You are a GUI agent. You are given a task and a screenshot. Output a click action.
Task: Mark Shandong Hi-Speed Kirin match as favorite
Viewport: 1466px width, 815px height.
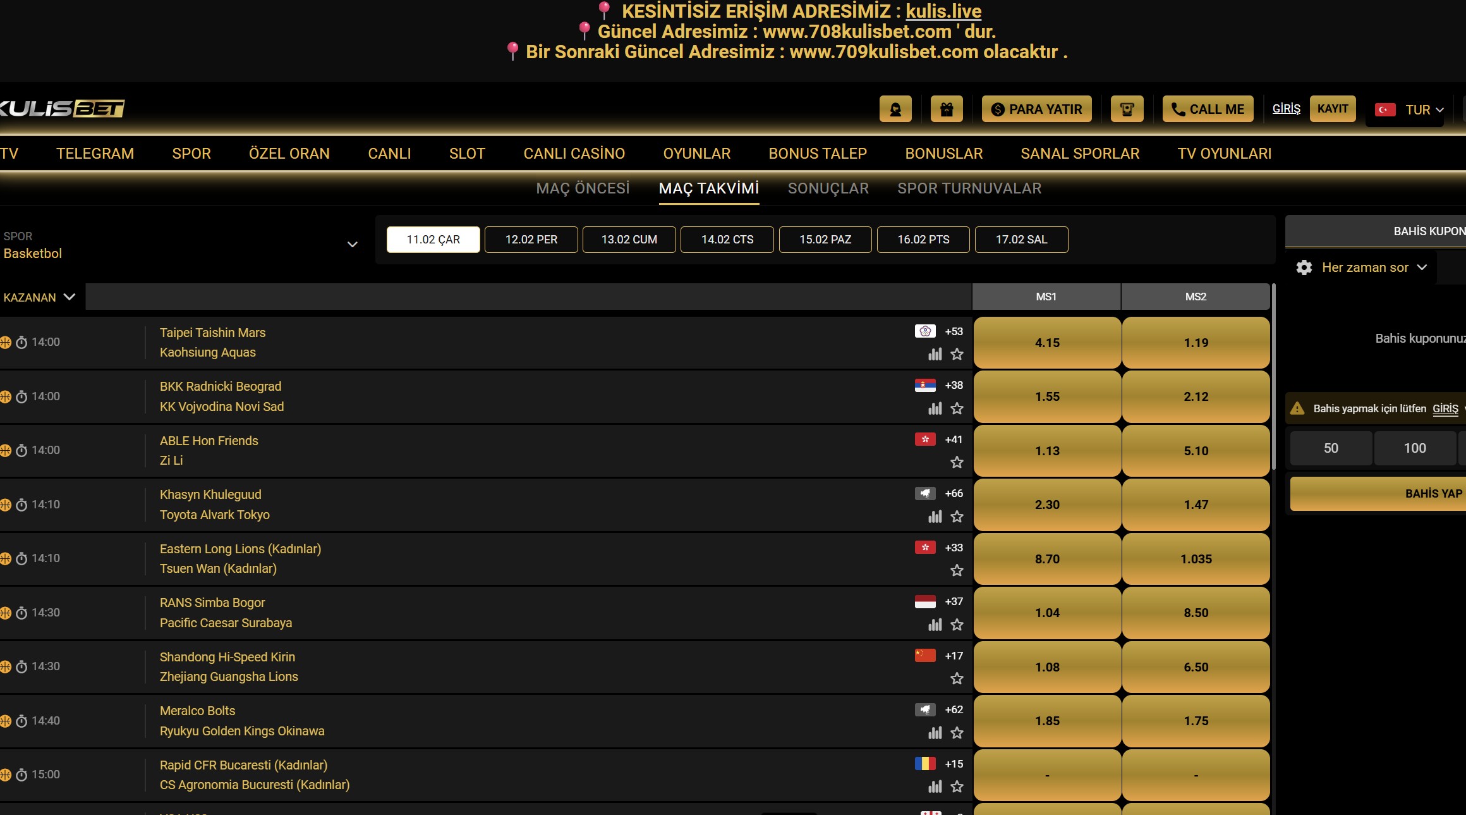[x=957, y=678]
